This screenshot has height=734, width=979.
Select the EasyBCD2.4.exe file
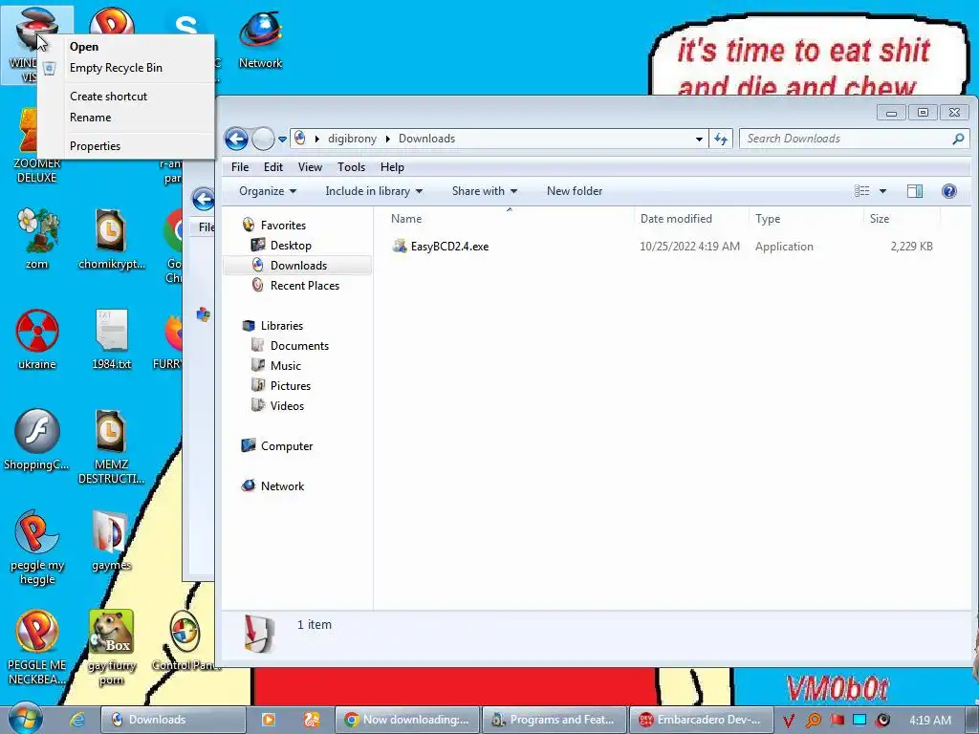449,247
